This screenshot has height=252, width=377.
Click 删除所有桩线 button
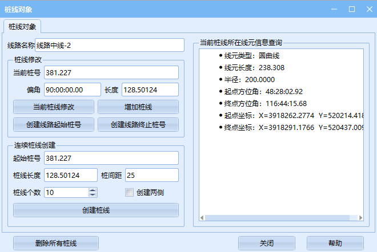[x=55, y=243]
